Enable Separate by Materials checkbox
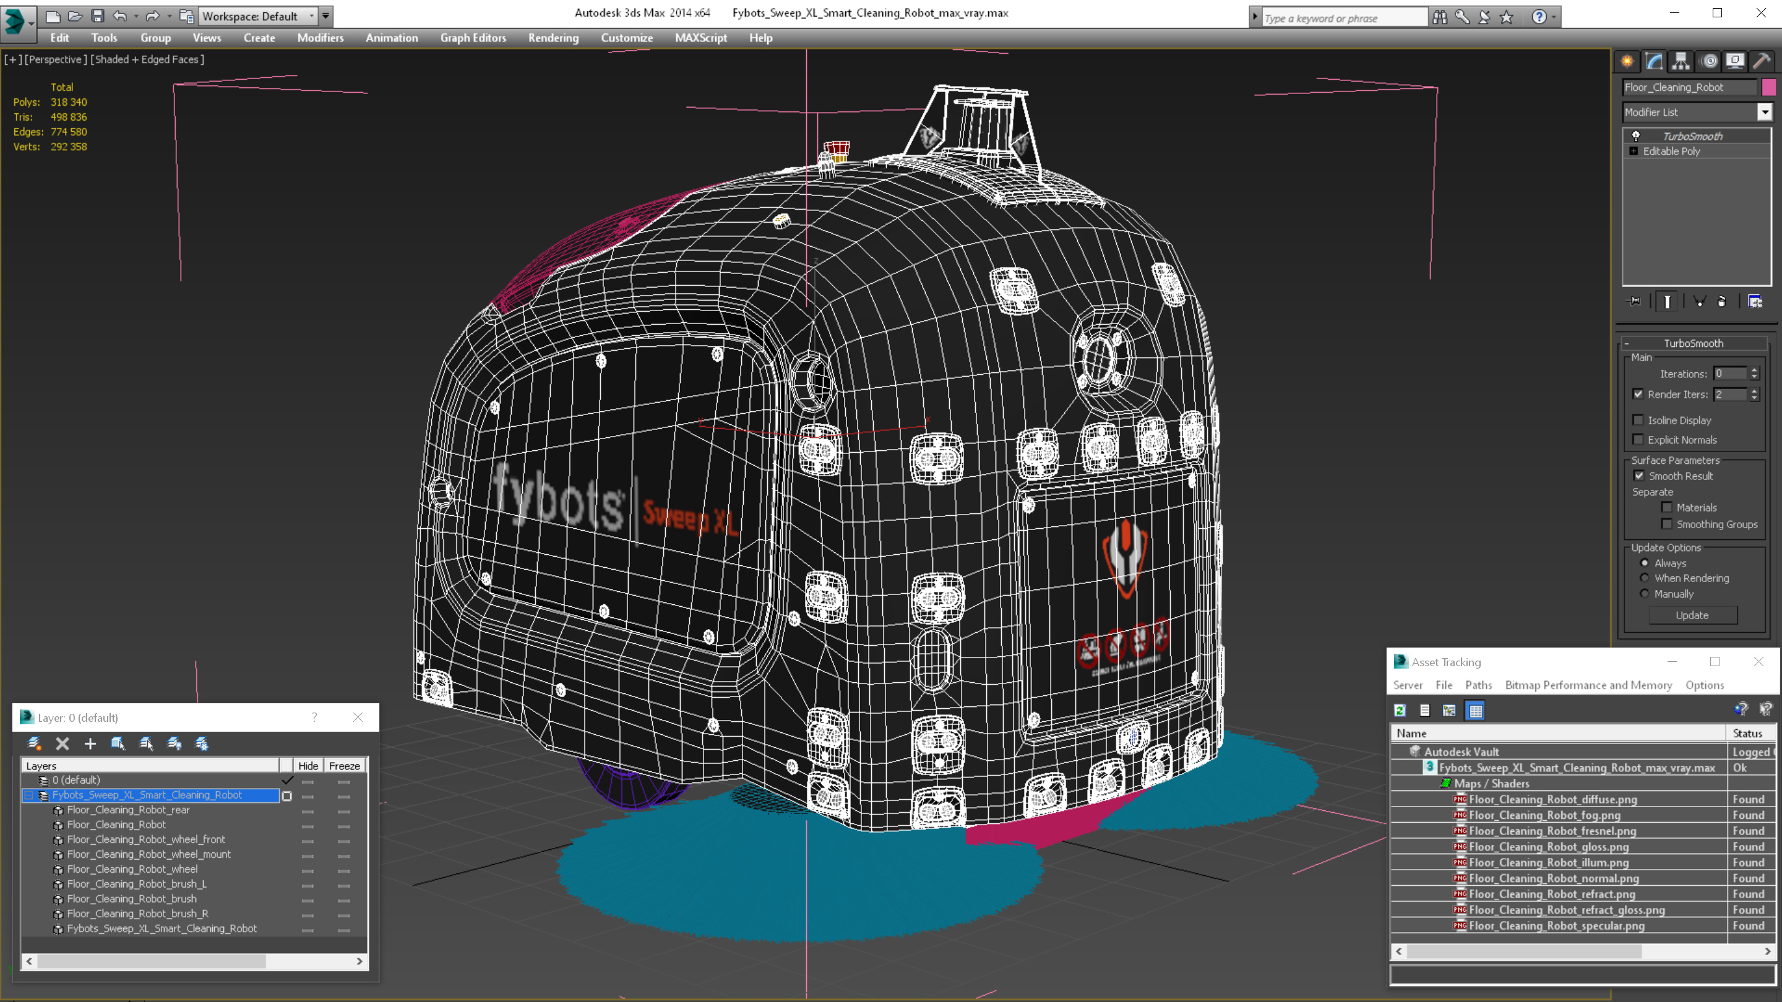 pyautogui.click(x=1666, y=508)
